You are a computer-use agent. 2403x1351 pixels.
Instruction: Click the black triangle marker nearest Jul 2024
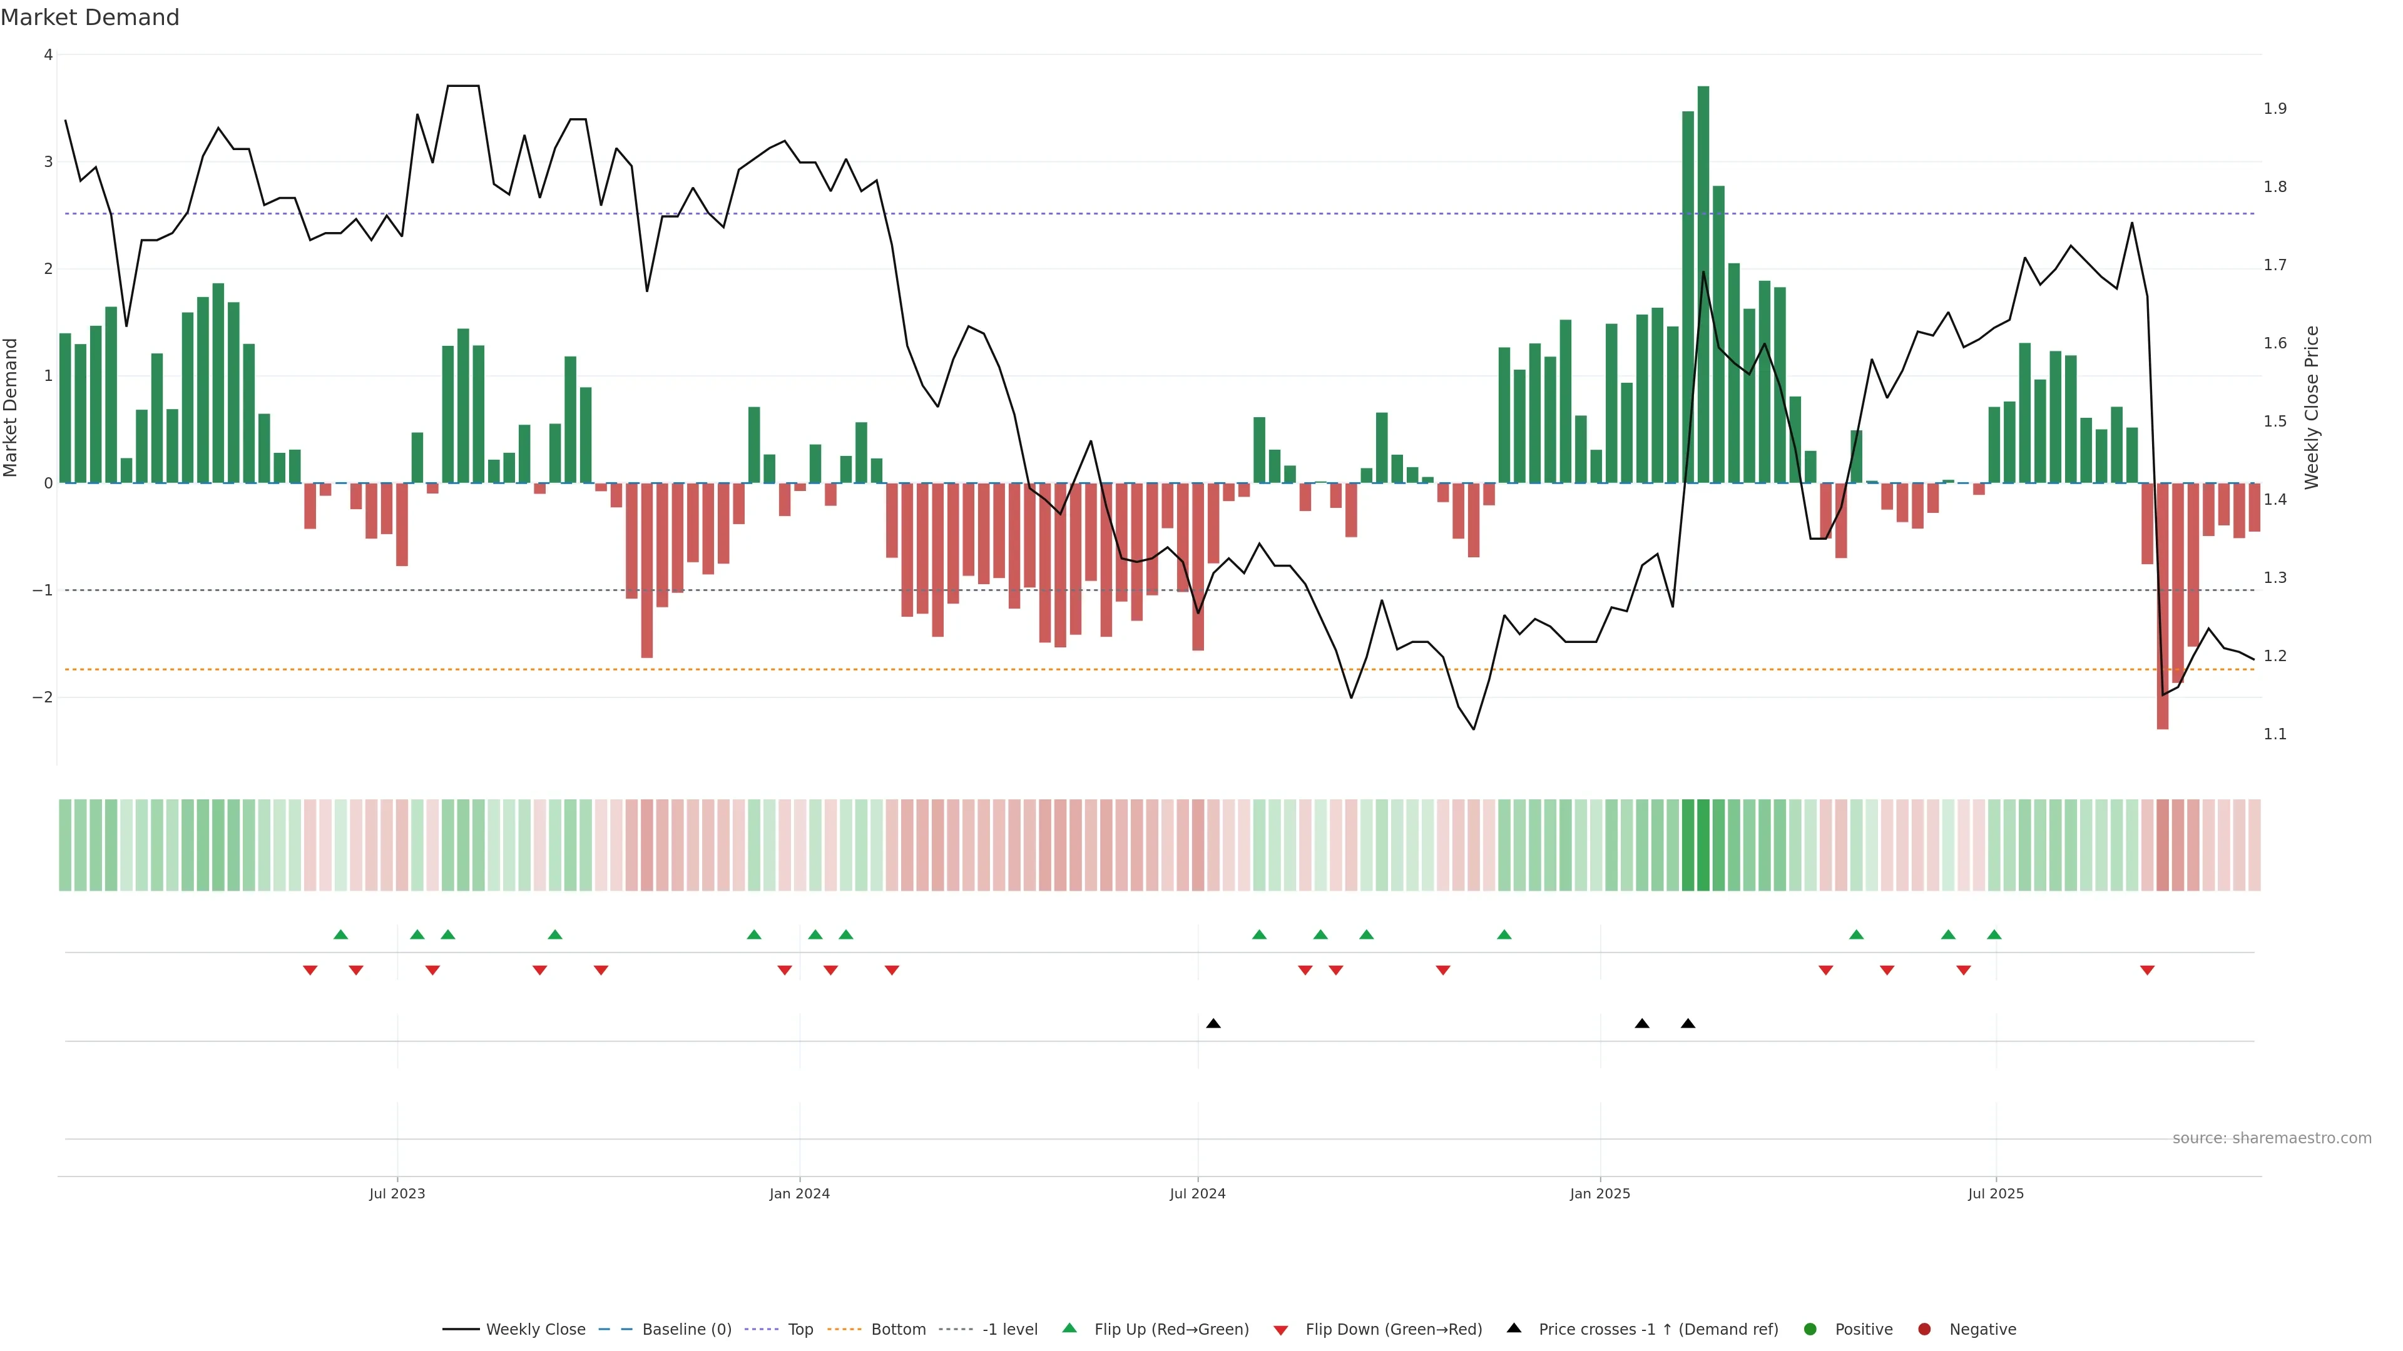pyautogui.click(x=1213, y=1024)
